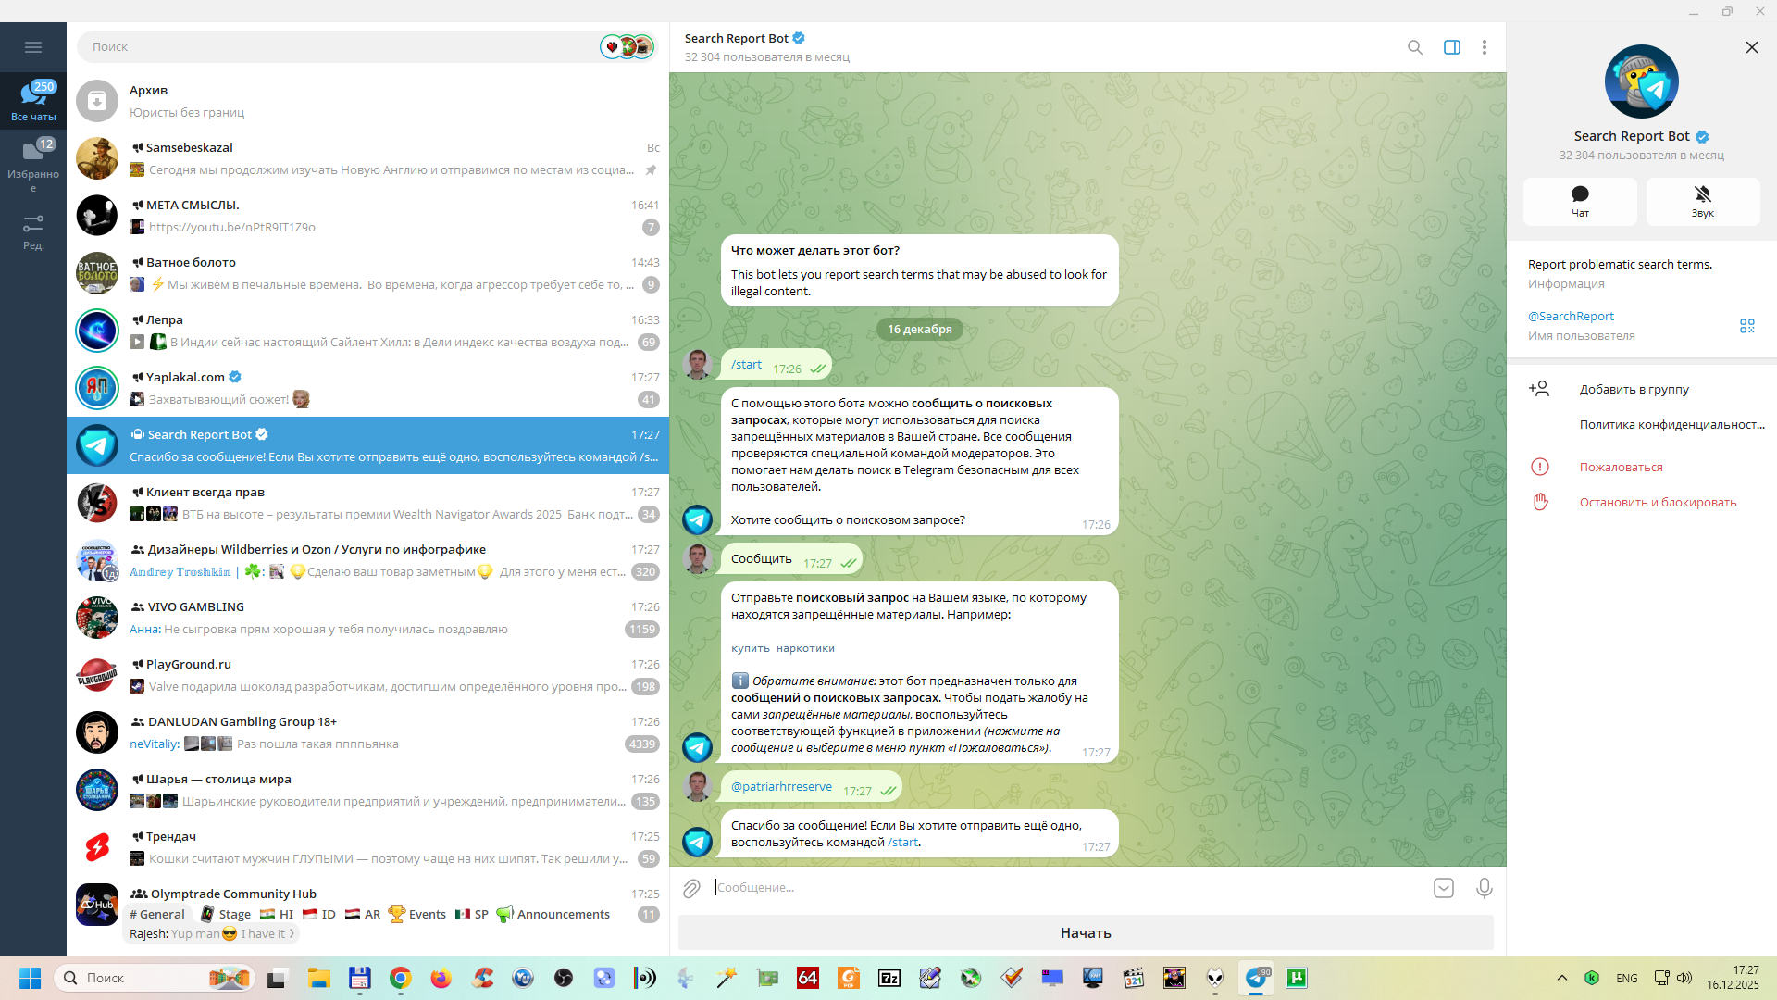Click the attach file paperclip icon
Image resolution: width=1777 pixels, height=1000 pixels.
[x=691, y=889]
